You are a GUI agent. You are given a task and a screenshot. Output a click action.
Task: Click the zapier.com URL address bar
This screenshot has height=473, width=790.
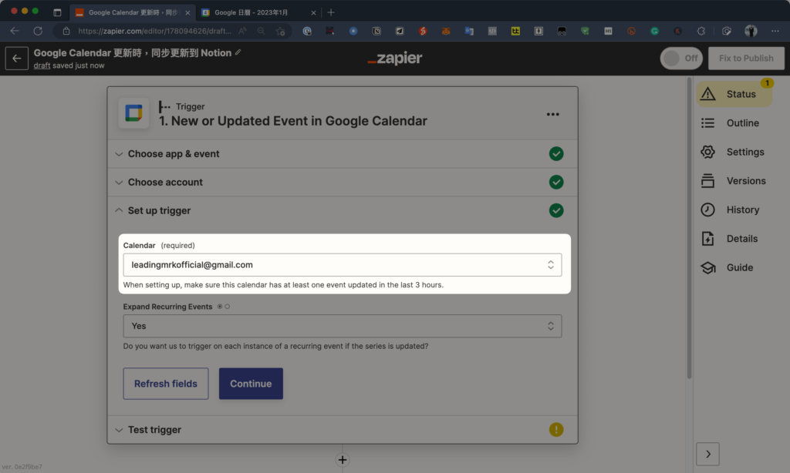(x=154, y=31)
